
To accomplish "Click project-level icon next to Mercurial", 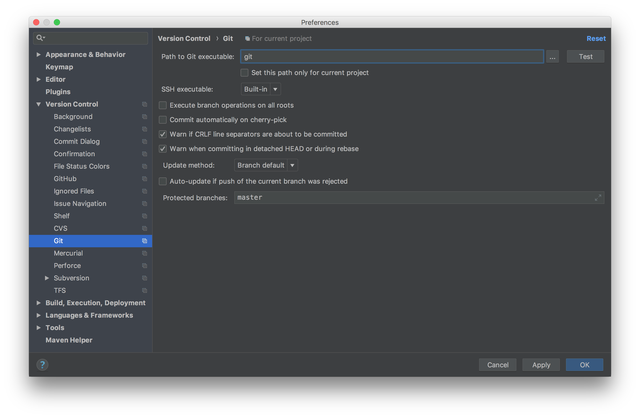I will tap(145, 253).
